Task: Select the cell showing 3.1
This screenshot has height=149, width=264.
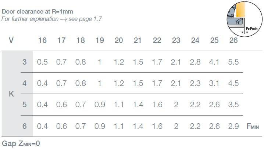Action: (214, 83)
